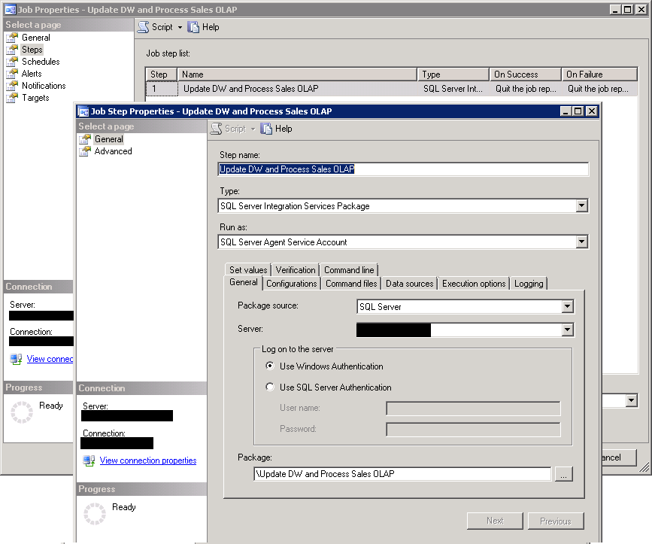
Task: Click Job Properties title bar icon
Action: click(x=11, y=10)
